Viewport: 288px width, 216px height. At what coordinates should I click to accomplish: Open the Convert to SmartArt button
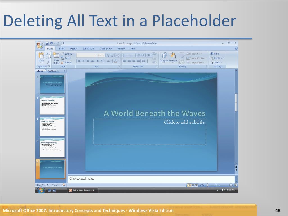[154, 62]
